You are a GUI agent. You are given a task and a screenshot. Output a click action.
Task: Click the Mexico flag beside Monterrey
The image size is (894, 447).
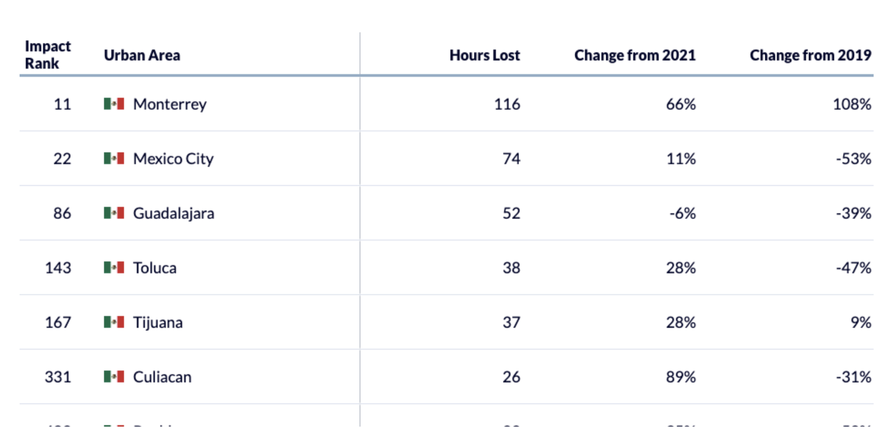(114, 104)
